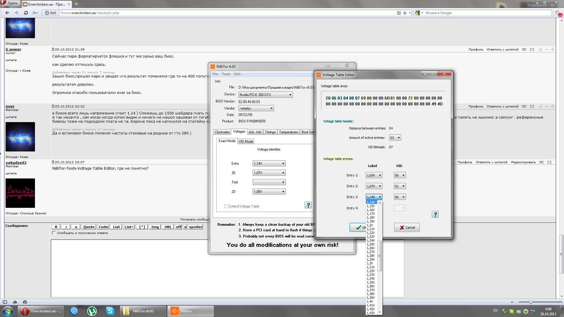
Task: Click the network tray icon
Action: click(533, 311)
